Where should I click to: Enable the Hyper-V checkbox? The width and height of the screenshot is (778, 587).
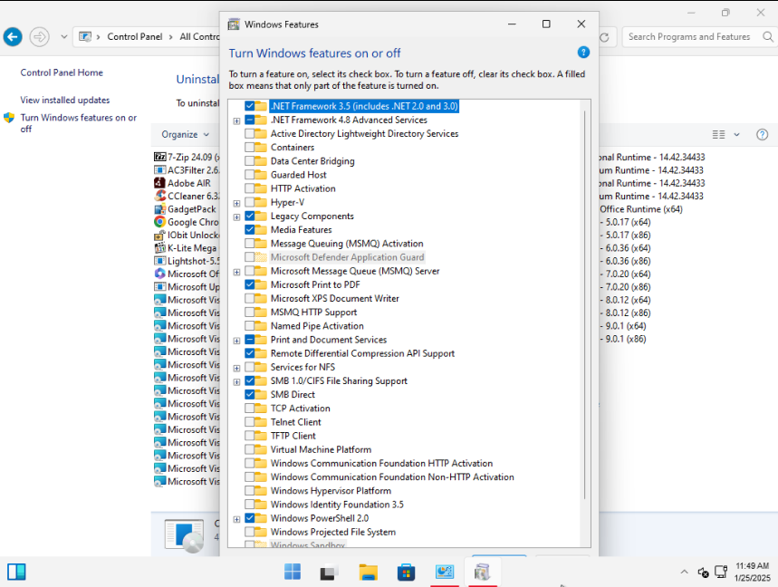(250, 202)
